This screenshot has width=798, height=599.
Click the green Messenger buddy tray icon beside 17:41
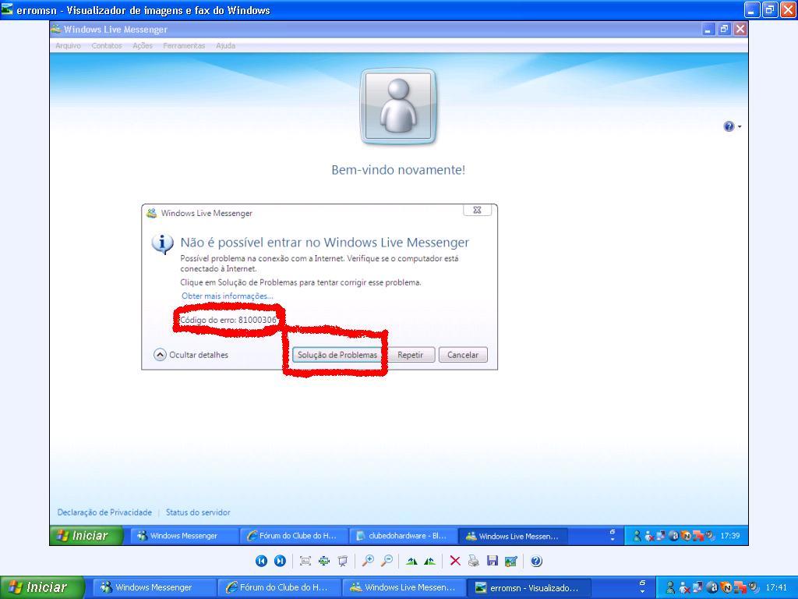click(671, 587)
